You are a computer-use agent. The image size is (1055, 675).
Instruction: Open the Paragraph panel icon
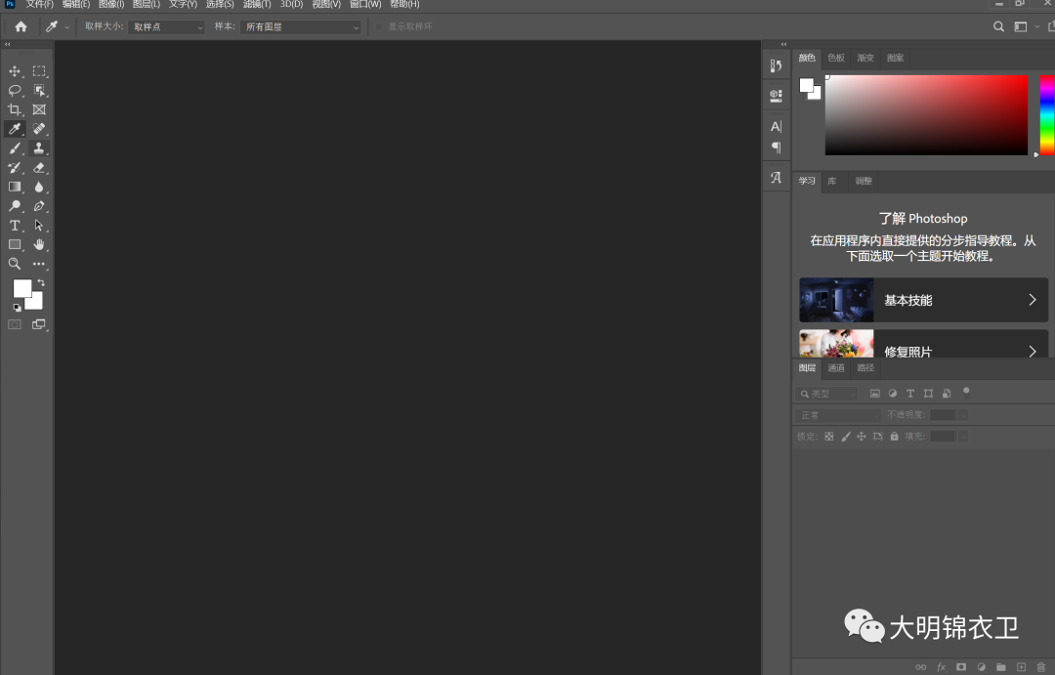pyautogui.click(x=776, y=148)
